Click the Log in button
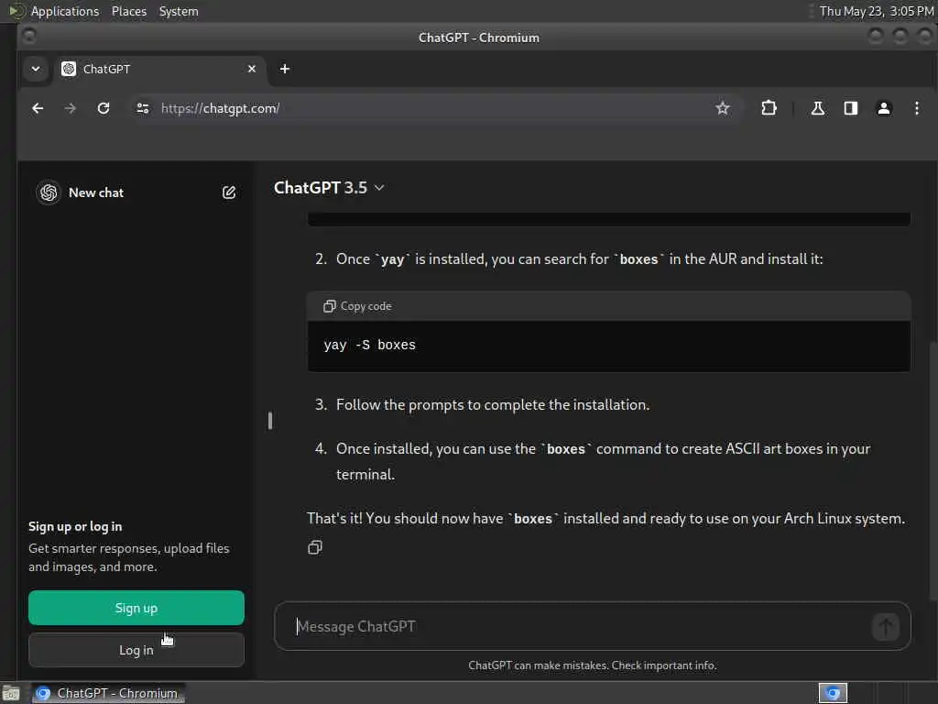 pyautogui.click(x=136, y=650)
